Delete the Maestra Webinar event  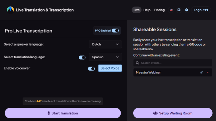click(208, 72)
